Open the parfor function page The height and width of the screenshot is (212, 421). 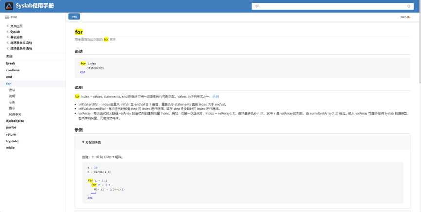tap(11, 127)
